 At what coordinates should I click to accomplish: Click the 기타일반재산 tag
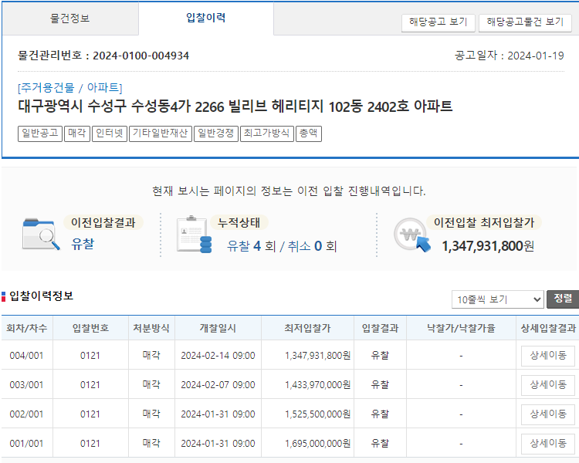(161, 133)
